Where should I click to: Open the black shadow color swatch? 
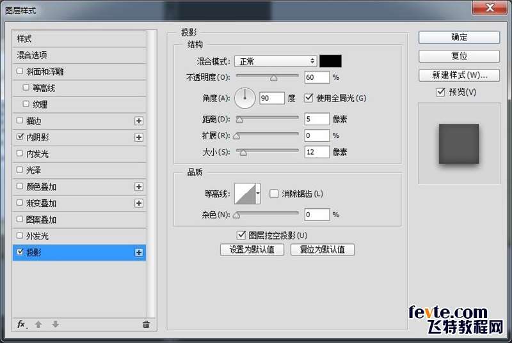click(330, 61)
